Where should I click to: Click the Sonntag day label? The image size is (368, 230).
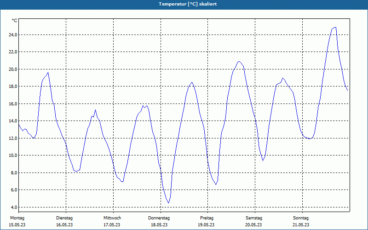point(301,218)
